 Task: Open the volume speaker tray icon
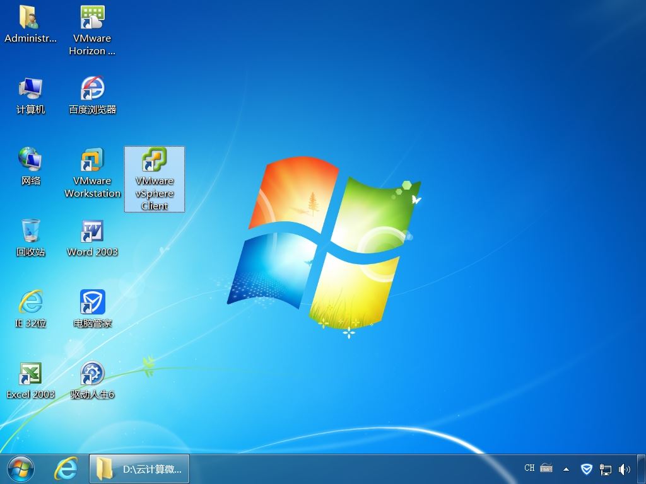click(625, 469)
